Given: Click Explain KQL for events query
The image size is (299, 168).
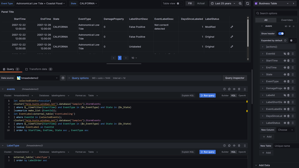Looking at the screenshot, I should pyautogui.click(x=188, y=95).
